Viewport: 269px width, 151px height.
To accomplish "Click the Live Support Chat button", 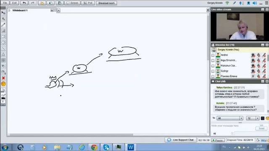I will [x=181, y=140].
